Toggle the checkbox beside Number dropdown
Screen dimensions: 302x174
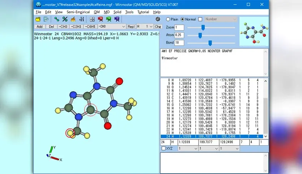tap(200, 19)
